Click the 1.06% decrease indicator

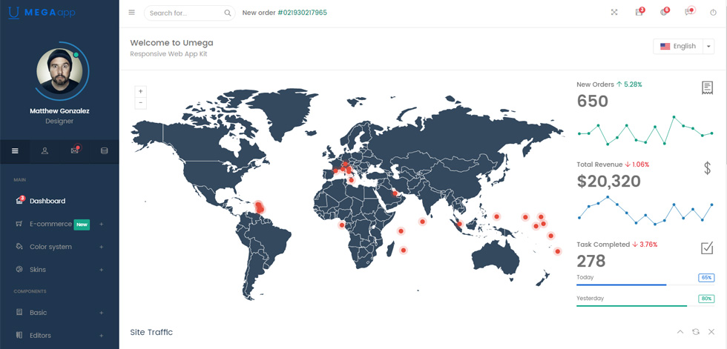(x=637, y=164)
